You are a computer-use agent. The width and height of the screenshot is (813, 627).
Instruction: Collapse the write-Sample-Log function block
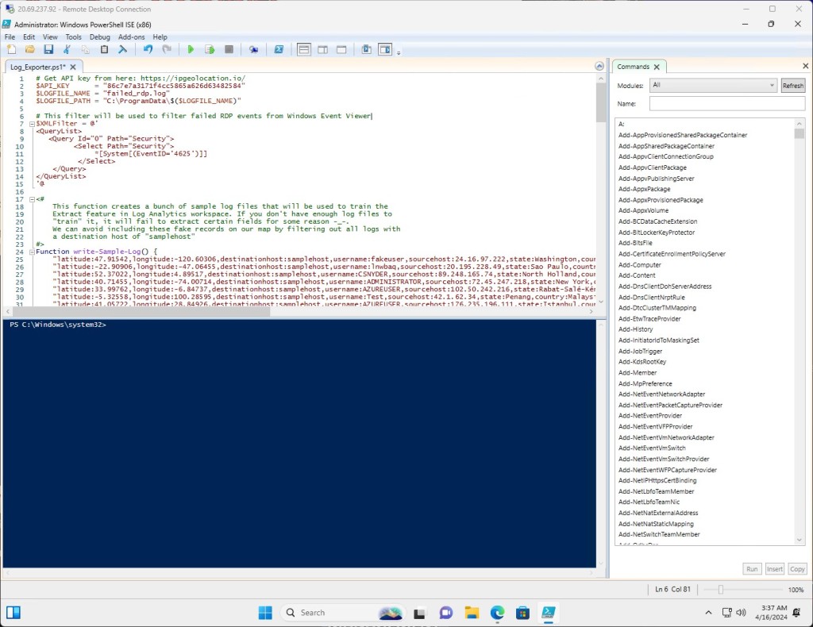click(30, 252)
